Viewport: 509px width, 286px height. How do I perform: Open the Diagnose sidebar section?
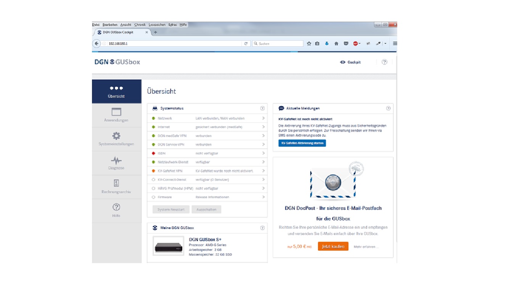116,163
